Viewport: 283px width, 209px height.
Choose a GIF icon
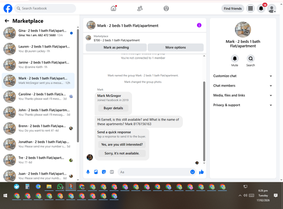pyautogui.click(x=112, y=172)
